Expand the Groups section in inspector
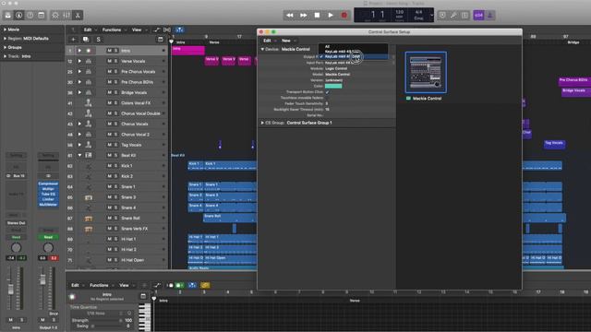 pyautogui.click(x=5, y=47)
